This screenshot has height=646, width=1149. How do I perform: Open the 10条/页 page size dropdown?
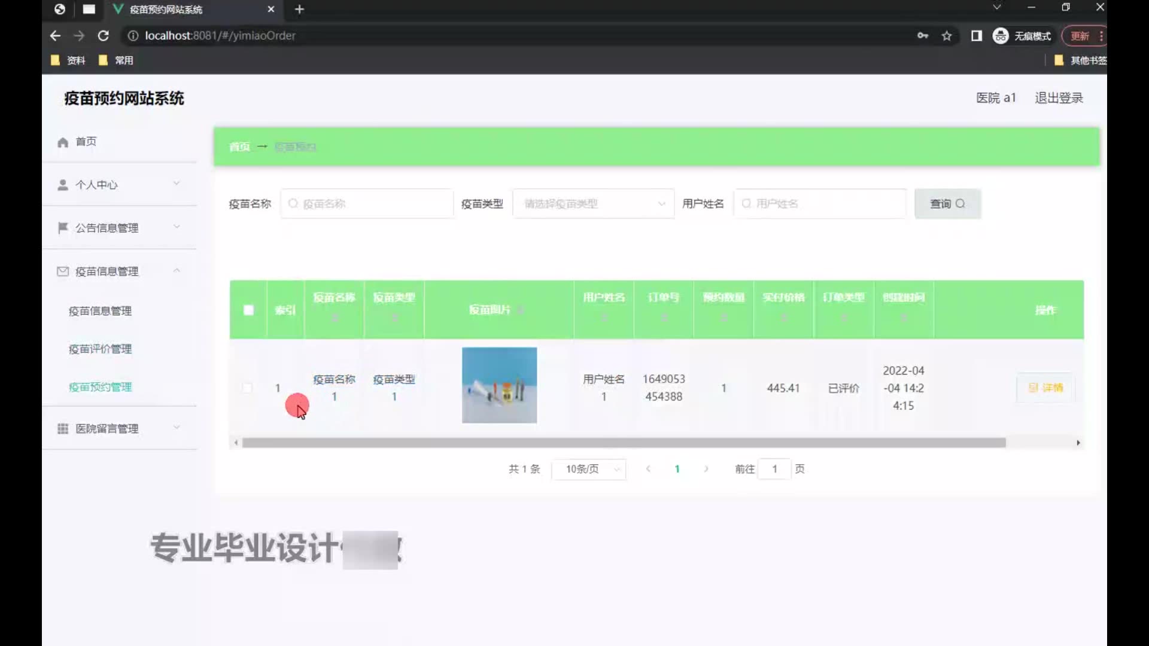coord(589,469)
